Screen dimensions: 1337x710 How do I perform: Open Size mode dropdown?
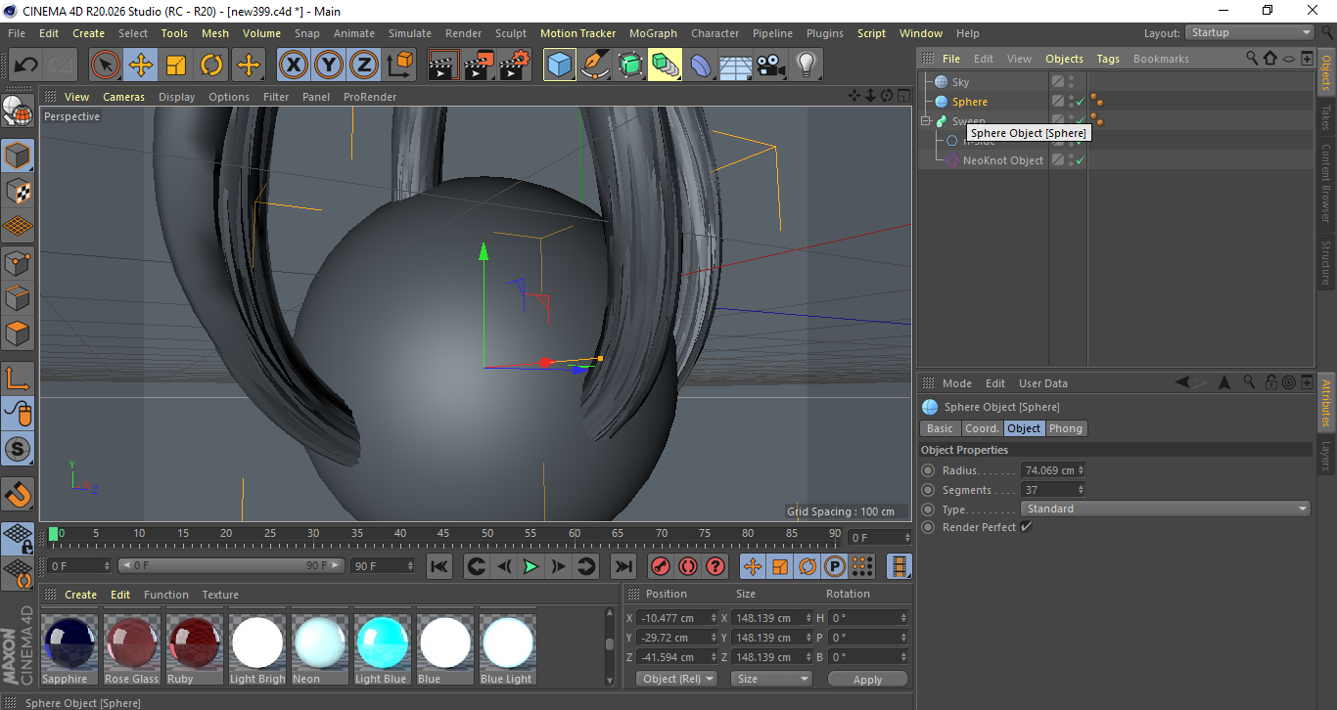click(x=771, y=679)
